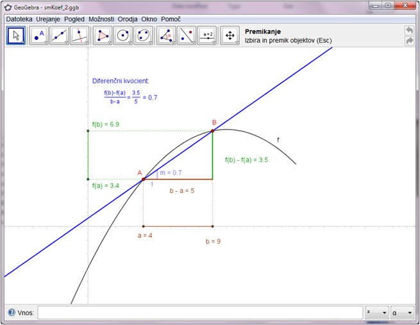The image size is (420, 325).
Task: Click the GeoGebra app icon in title bar
Action: (x=8, y=7)
